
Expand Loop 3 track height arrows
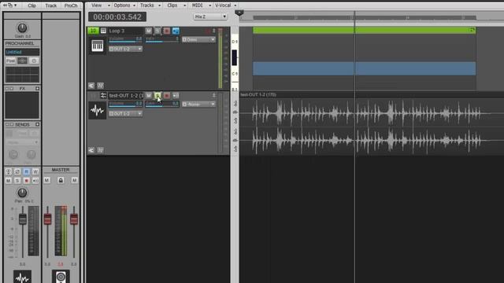pyautogui.click(x=213, y=31)
